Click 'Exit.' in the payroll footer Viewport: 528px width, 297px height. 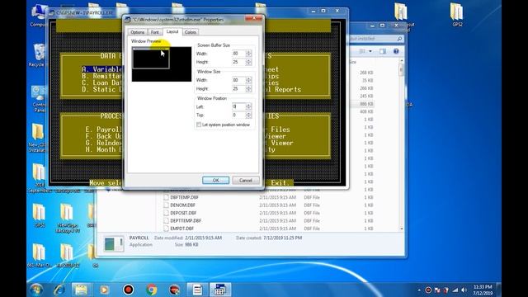(x=280, y=183)
